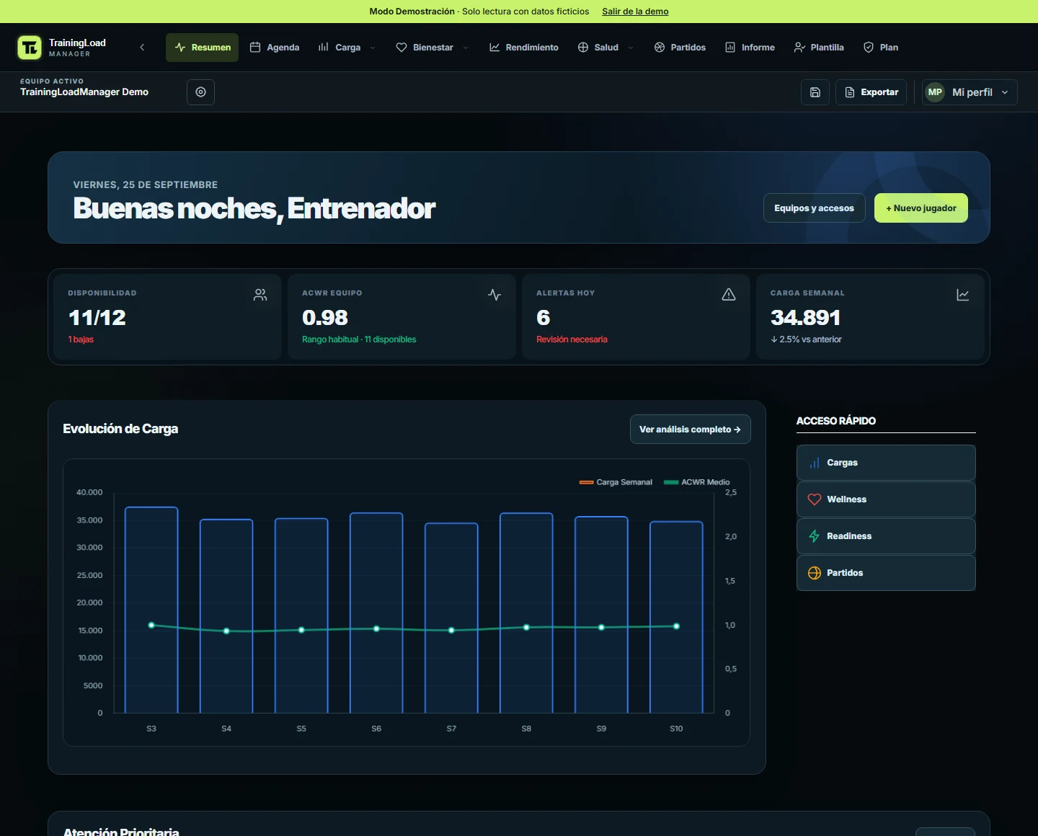Click the S3 weekly load bar
1038x836 pixels.
coord(151,610)
